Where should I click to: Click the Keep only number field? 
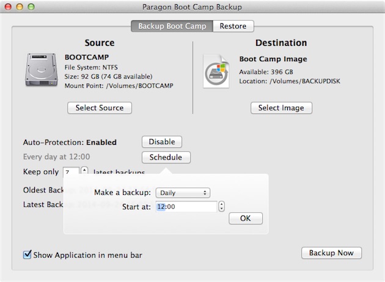(71, 172)
